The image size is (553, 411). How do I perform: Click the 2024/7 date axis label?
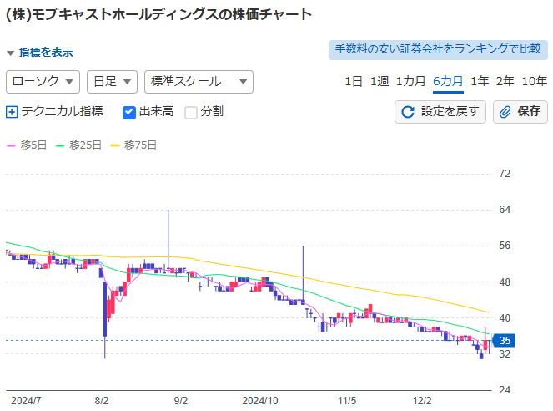click(x=26, y=401)
